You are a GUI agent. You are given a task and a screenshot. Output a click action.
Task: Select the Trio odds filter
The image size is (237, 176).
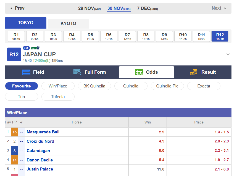(x=22, y=97)
